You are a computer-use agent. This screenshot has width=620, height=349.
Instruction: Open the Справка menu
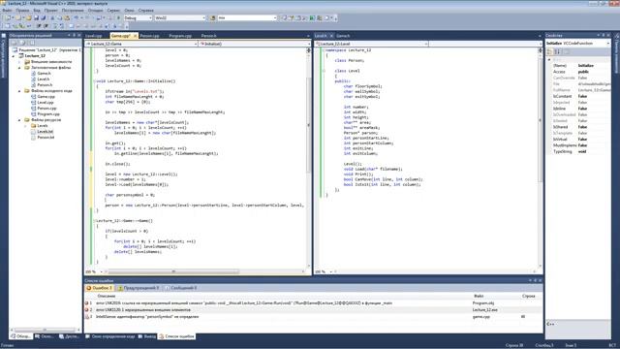pyautogui.click(x=146, y=10)
